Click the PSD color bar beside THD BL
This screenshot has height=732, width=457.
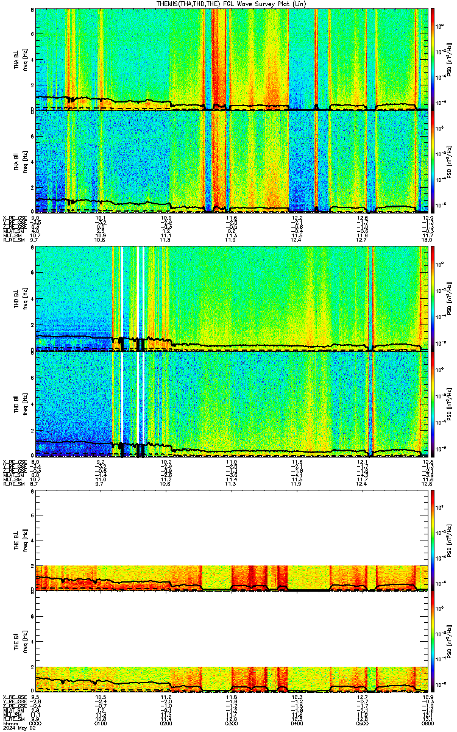point(433,299)
